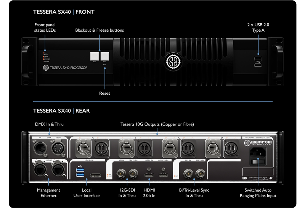Click the Brompton logo badge on the front grille
This screenshot has width=305, height=208.
pyautogui.click(x=173, y=61)
